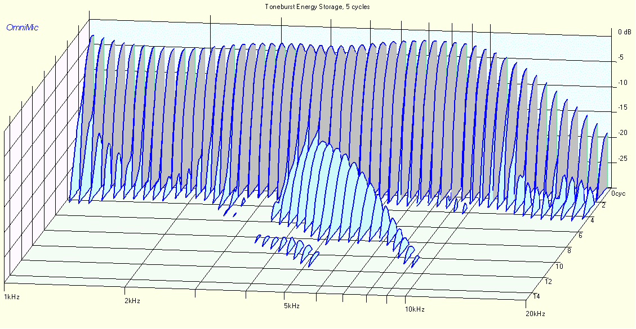
Task: Click the -10 dB level label
Action: click(622, 83)
